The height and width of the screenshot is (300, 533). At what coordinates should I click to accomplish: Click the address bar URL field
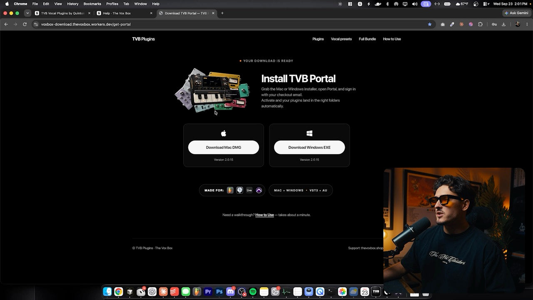tap(233, 25)
